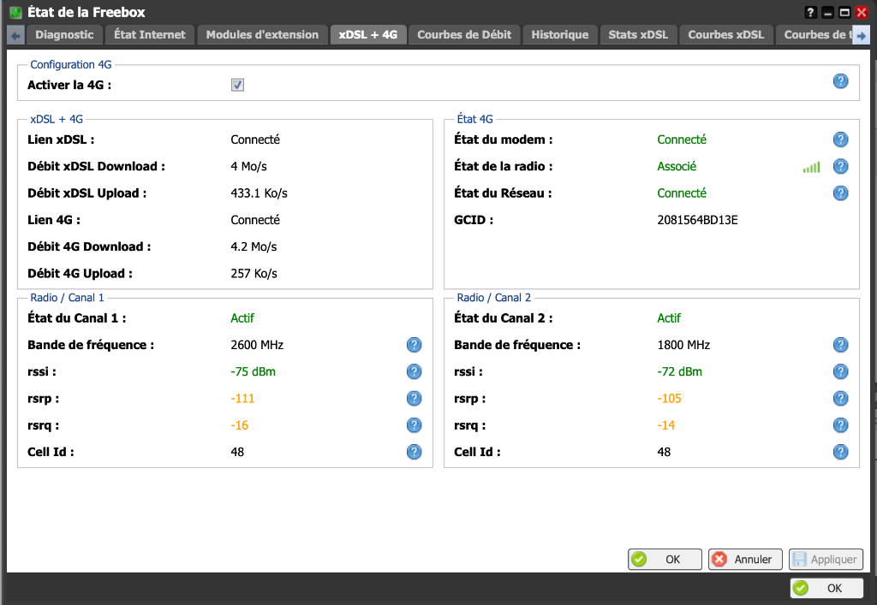
Task: Click the Appliquer button
Action: point(826,559)
